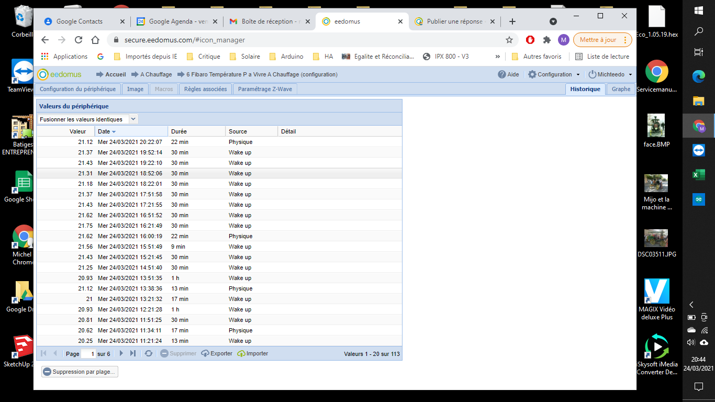Screen dimensions: 715x402
Task: Open the Paramétrage Z-Wave tab
Action: click(x=265, y=89)
